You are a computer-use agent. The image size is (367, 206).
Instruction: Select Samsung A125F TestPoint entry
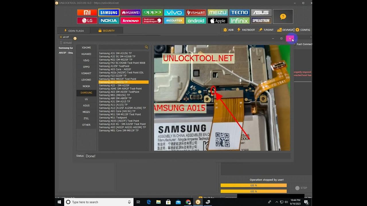(124, 66)
